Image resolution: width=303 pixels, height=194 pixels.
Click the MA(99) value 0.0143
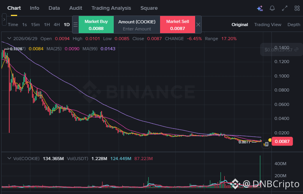click(x=108, y=49)
